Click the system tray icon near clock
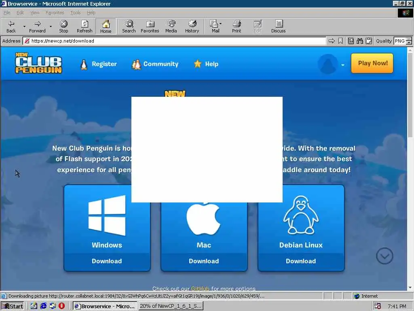The image size is (414, 311). point(378,306)
